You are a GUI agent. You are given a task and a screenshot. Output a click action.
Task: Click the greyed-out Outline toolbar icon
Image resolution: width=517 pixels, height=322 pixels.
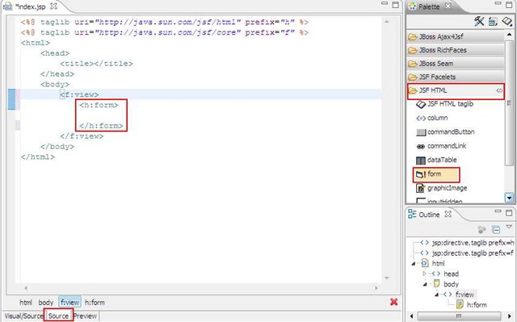coord(481,229)
